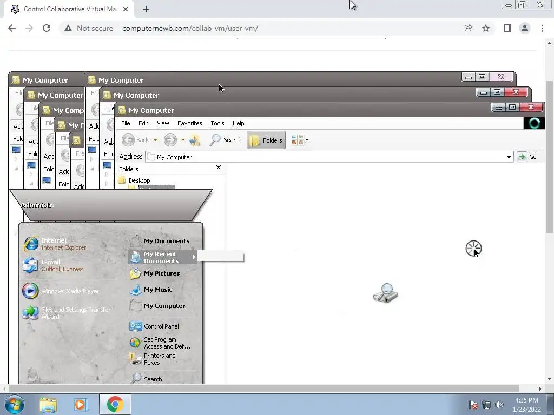The height and width of the screenshot is (415, 554).
Task: Open Internet Explorer from Start menu
Action: coord(55,244)
